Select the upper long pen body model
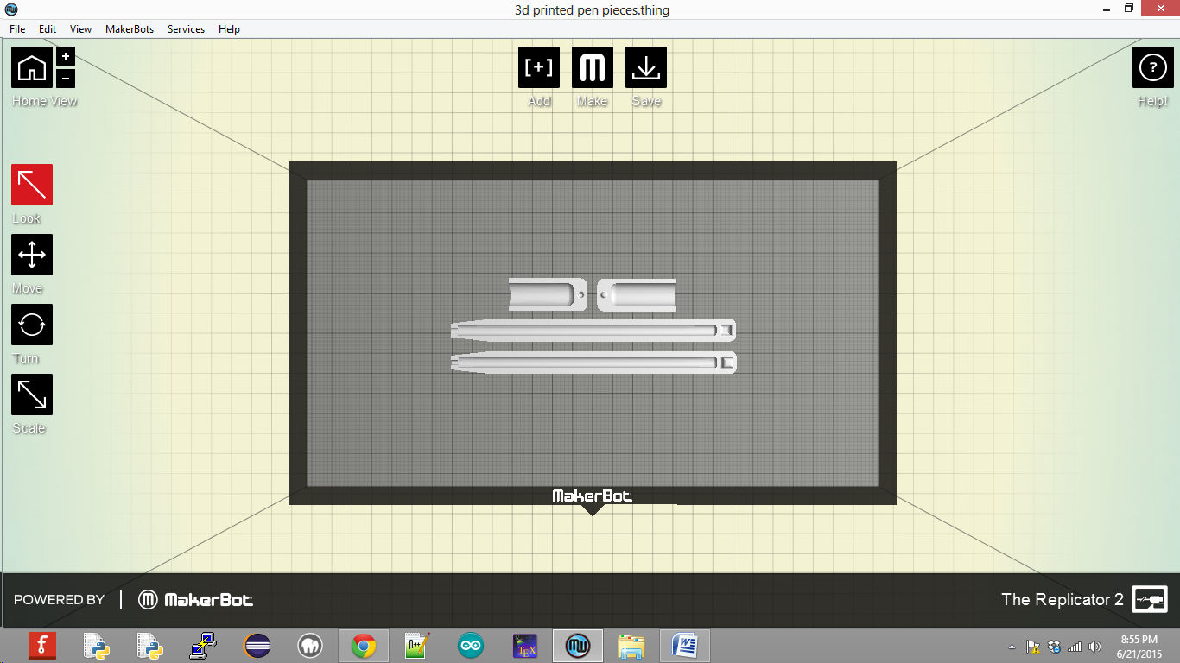 tap(593, 330)
